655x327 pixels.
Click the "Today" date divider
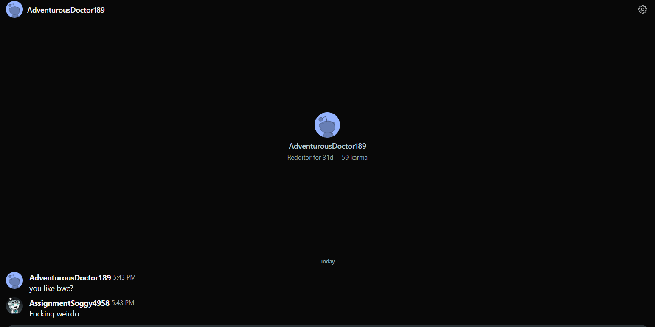click(x=327, y=262)
